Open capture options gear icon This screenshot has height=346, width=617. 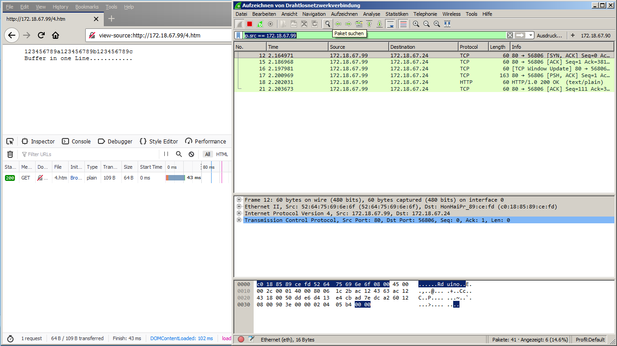coord(270,24)
